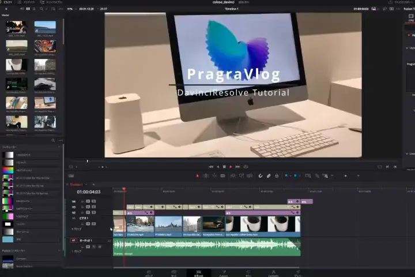Open flag color dropdown arrow
This screenshot has height=277, width=415.
point(290,176)
